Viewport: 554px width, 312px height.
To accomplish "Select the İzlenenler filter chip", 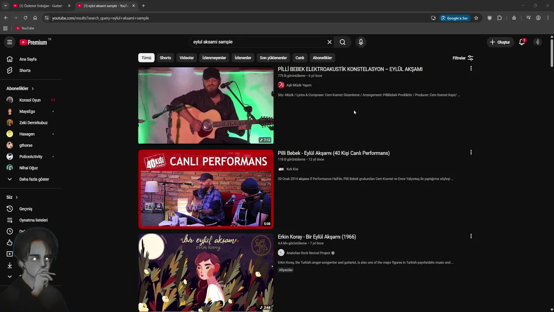I will coord(243,58).
